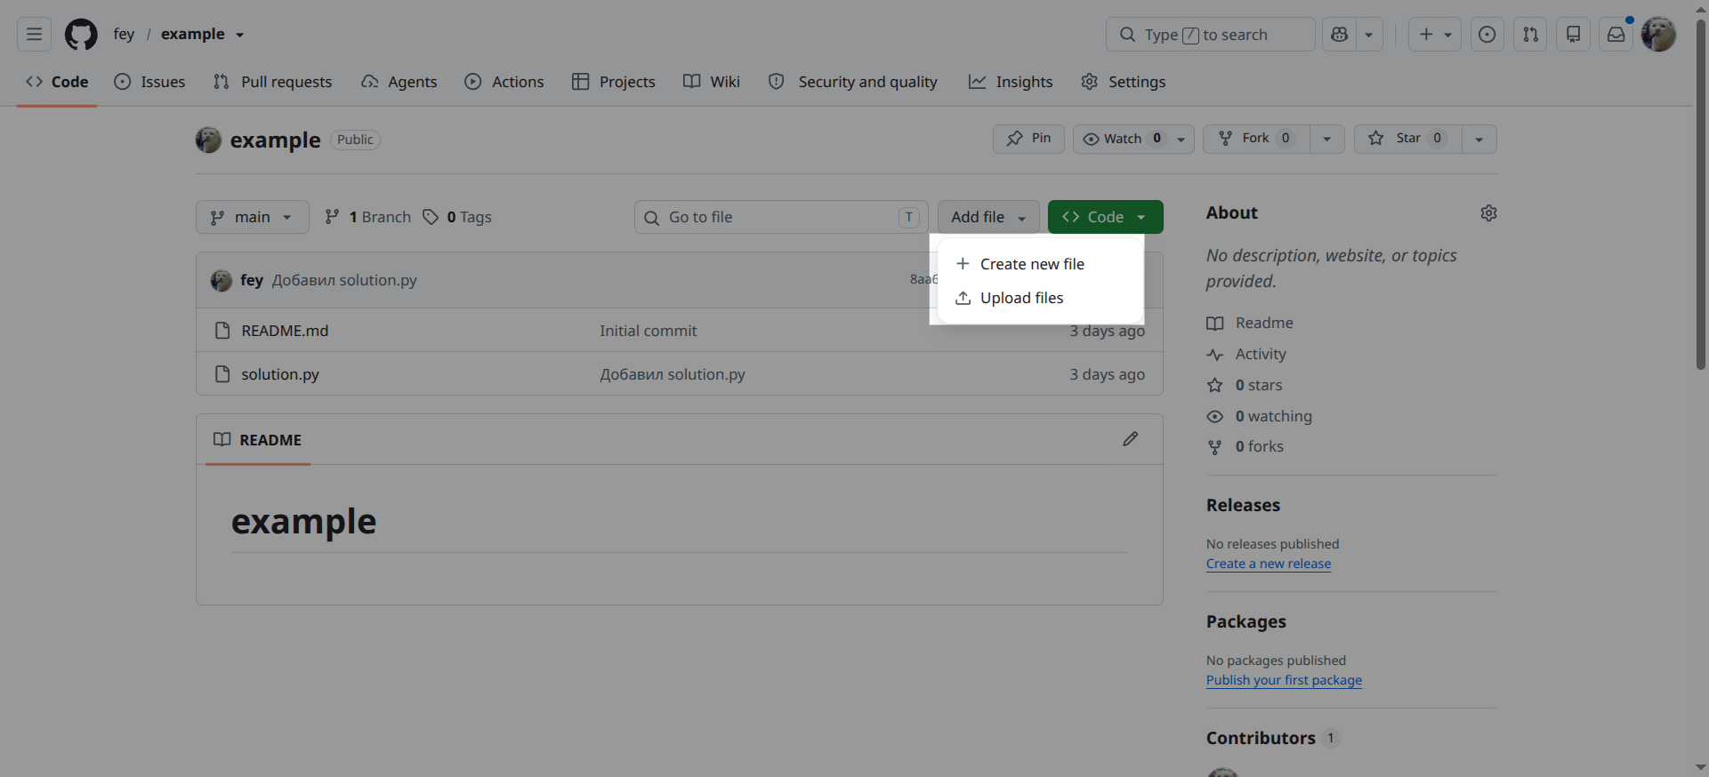Image resolution: width=1709 pixels, height=777 pixels.
Task: Open README.md file
Action: (285, 331)
